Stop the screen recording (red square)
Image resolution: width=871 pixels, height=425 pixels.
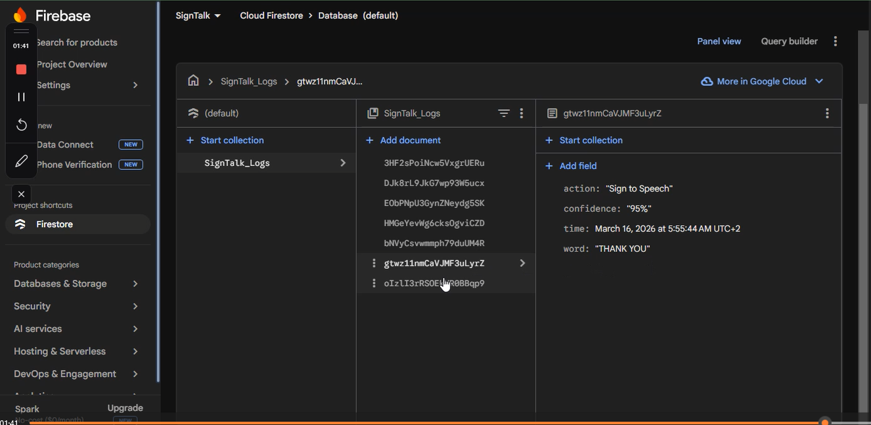pyautogui.click(x=21, y=69)
